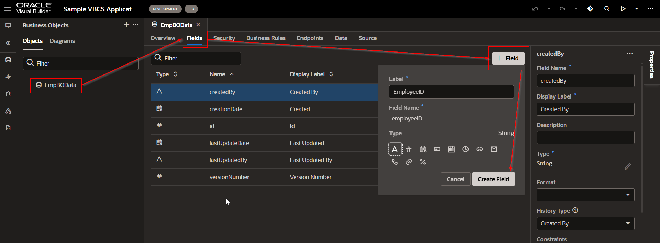Open the Business Objects panel options menu

point(135,25)
